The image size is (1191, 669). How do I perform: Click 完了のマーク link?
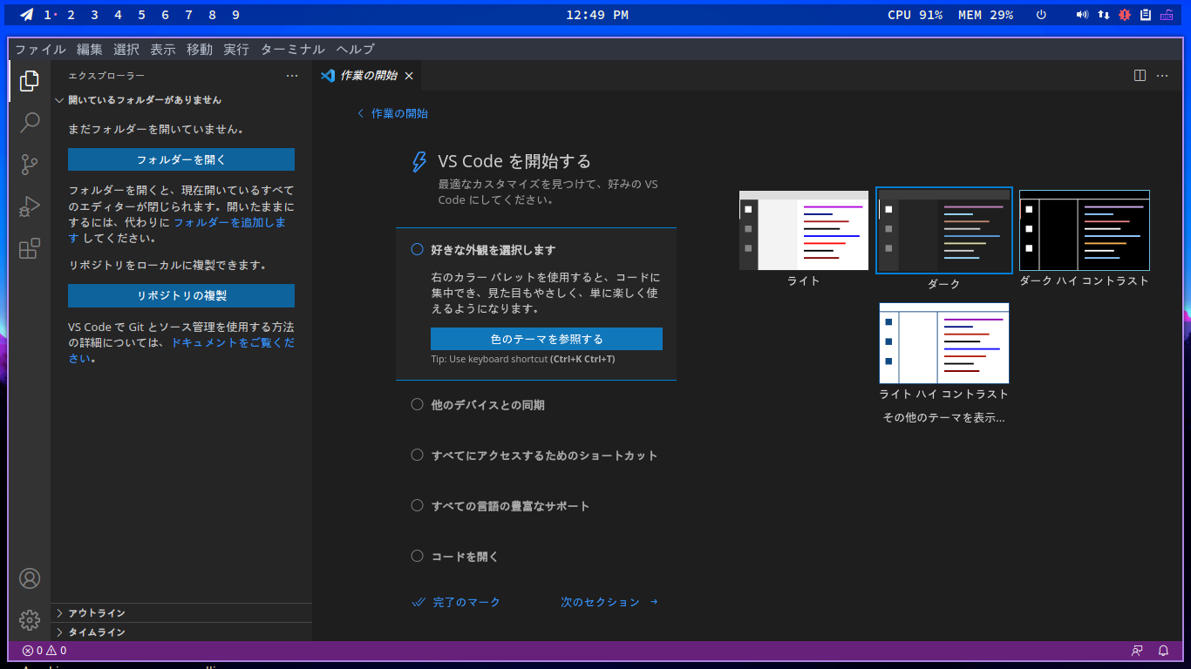[457, 602]
